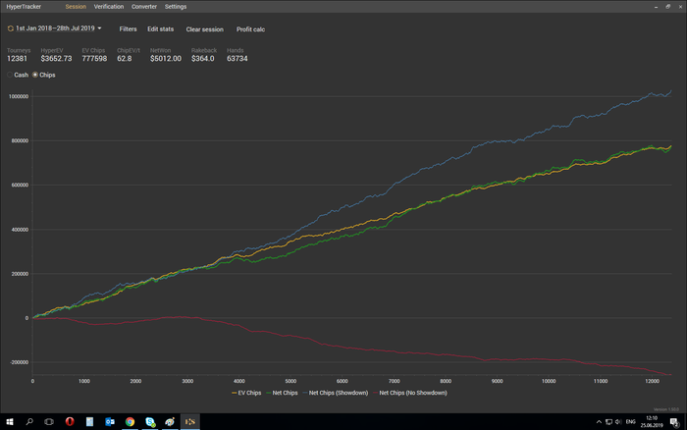The height and width of the screenshot is (430, 687).
Task: Click the Edit stats button
Action: 160,28
